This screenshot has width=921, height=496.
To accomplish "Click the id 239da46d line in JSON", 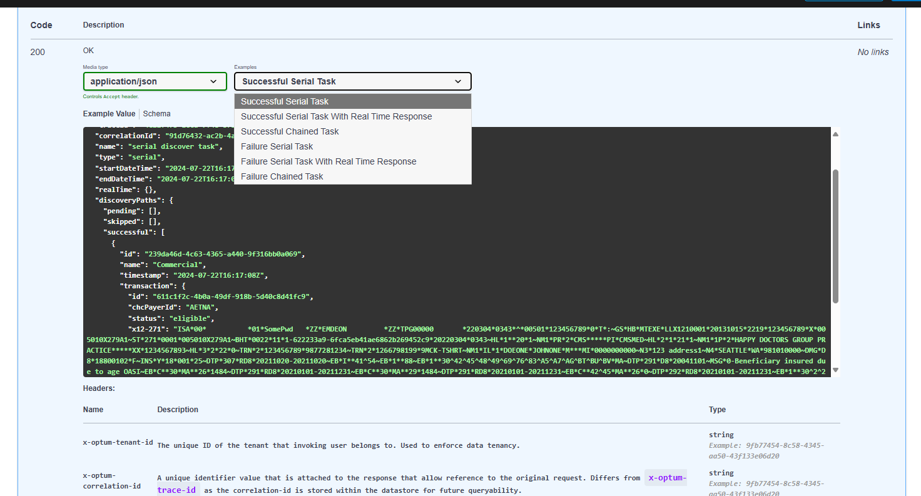I will (x=212, y=254).
